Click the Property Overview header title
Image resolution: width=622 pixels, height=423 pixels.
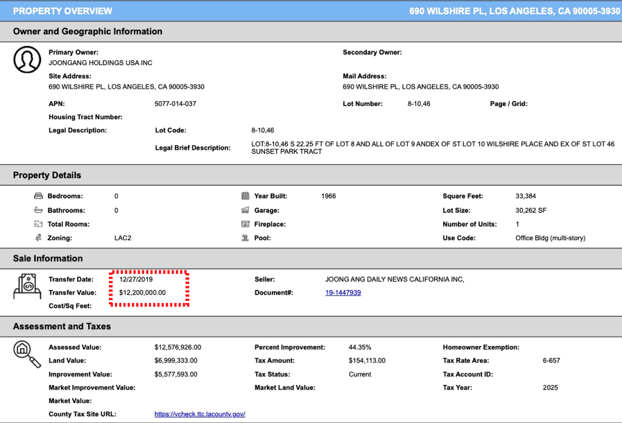point(62,11)
